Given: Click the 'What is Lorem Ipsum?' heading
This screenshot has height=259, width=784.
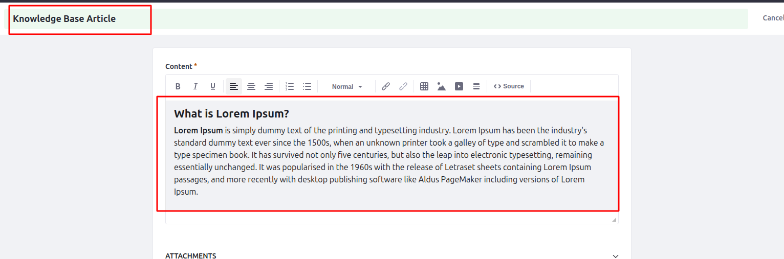Looking at the screenshot, I should [231, 114].
